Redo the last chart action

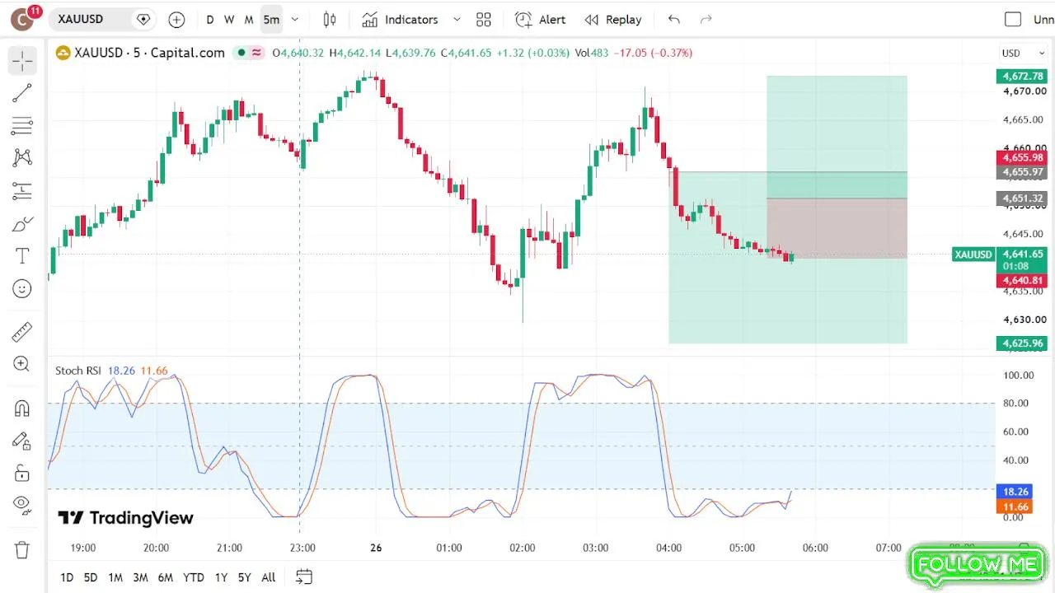(x=706, y=19)
